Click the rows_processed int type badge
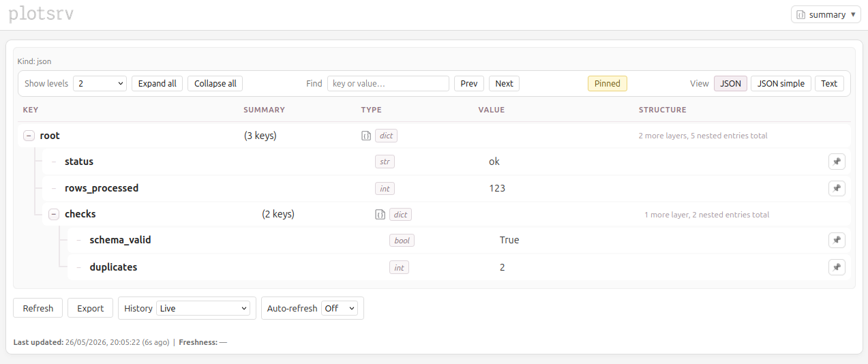868x364 pixels. click(385, 188)
